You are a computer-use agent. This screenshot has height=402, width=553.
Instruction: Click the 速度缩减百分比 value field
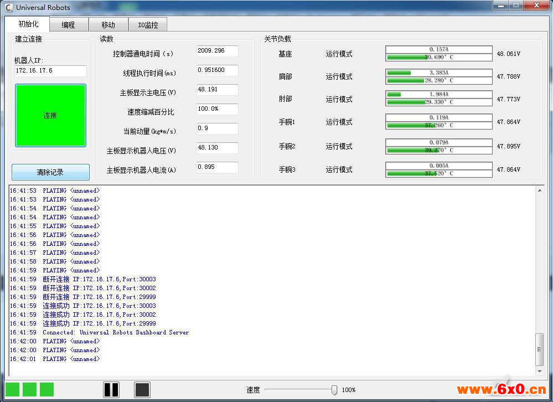[x=217, y=109]
